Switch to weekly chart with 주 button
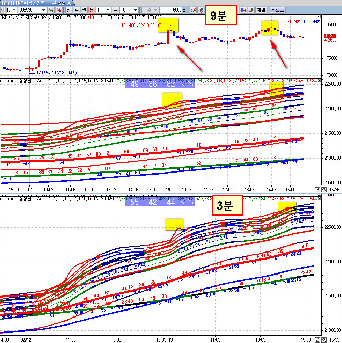 77,10
